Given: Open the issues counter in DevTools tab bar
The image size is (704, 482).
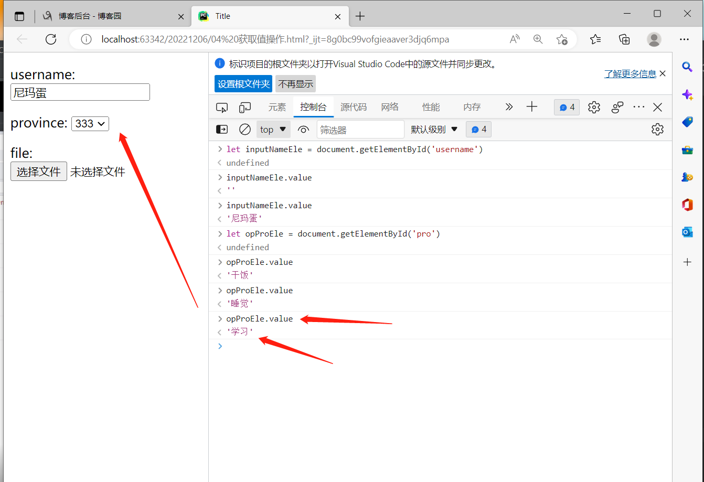Looking at the screenshot, I should click(x=567, y=108).
